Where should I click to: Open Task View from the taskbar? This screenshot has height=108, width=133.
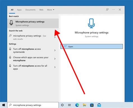click(70, 105)
